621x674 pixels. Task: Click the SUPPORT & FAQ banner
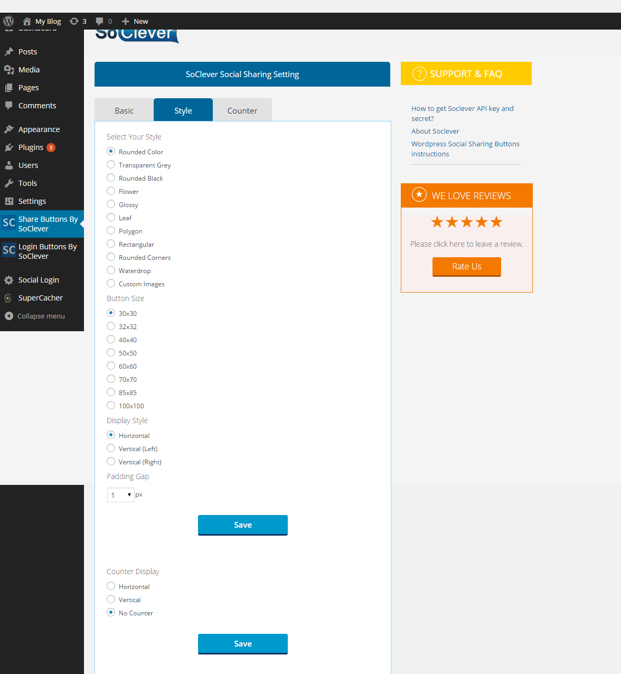[x=466, y=73]
